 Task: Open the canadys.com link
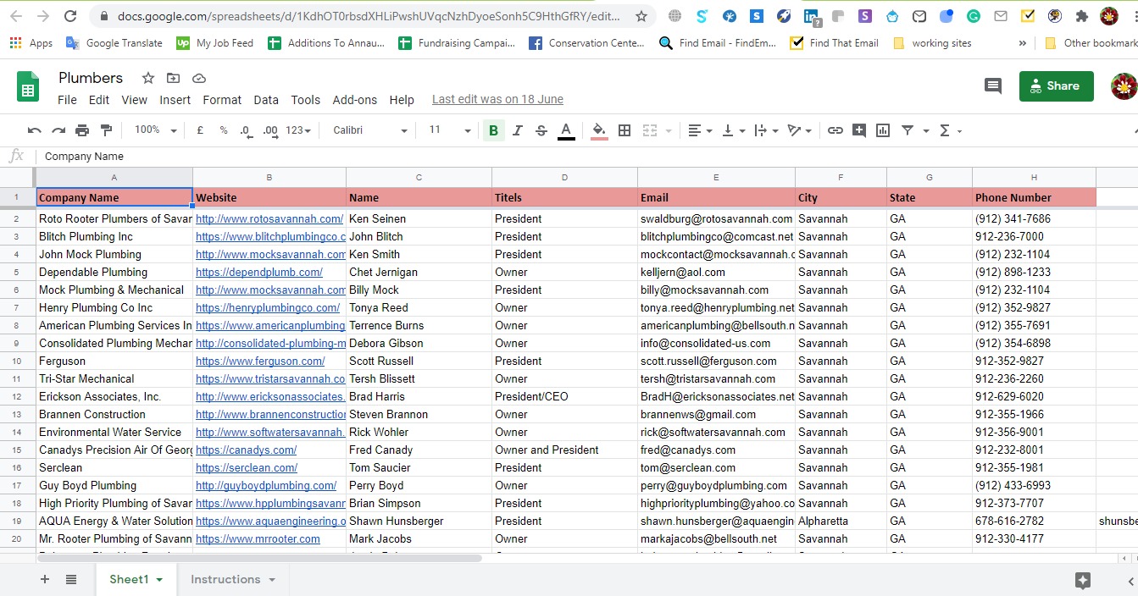point(246,450)
